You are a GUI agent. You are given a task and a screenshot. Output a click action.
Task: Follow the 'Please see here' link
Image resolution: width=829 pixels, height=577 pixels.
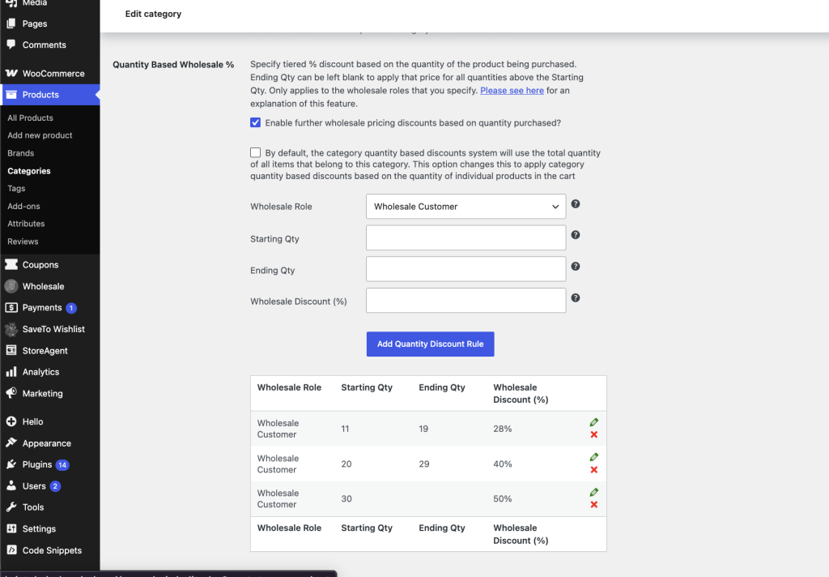512,91
